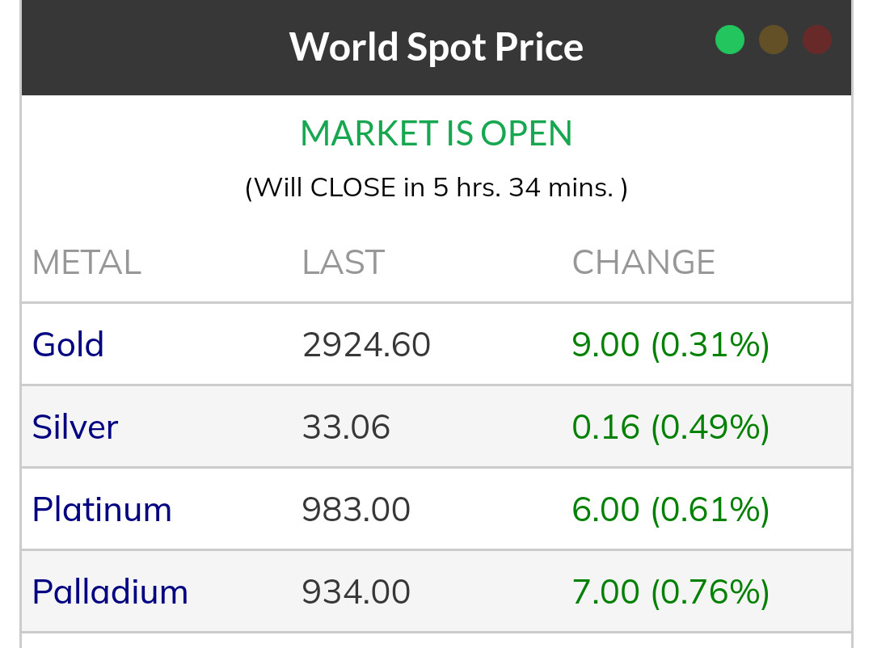
Task: Click the dim yellow status dot
Action: pos(774,40)
